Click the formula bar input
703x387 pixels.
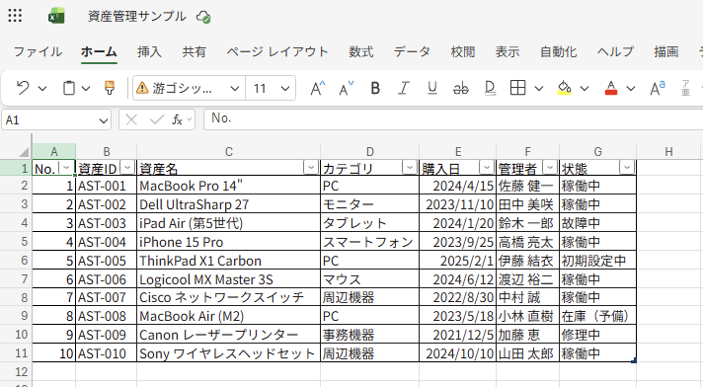tap(453, 119)
